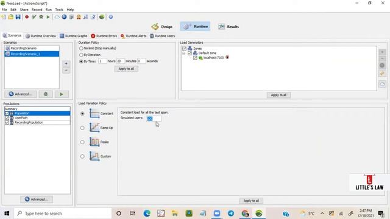The image size is (390, 219).
Task: Open the File menu
Action: pos(4,10)
